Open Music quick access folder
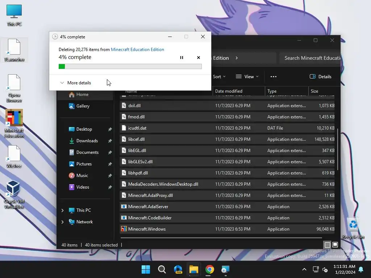The width and height of the screenshot is (371, 278). point(82,176)
